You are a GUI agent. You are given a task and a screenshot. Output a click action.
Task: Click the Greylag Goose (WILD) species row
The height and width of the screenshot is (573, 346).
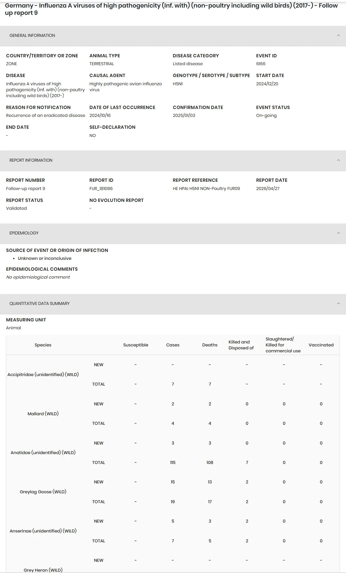pyautogui.click(x=43, y=492)
